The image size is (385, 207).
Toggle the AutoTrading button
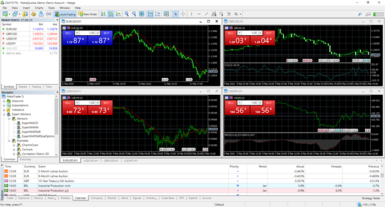point(65,14)
